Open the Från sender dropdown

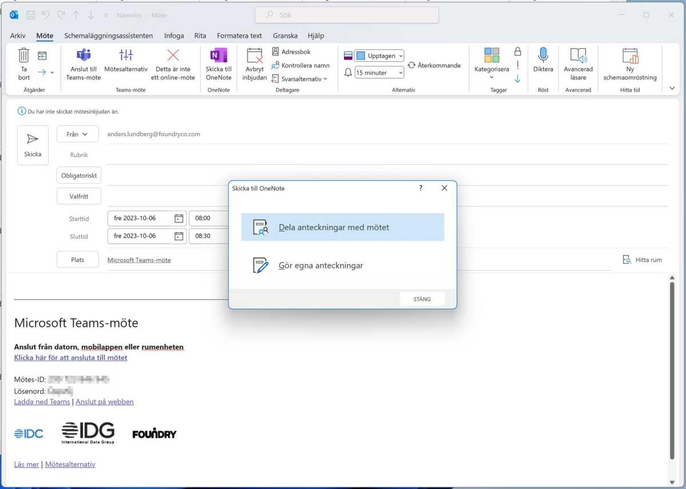pos(77,134)
